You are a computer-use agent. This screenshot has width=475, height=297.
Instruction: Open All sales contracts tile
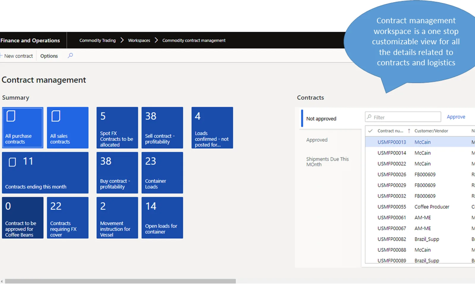pyautogui.click(x=68, y=127)
